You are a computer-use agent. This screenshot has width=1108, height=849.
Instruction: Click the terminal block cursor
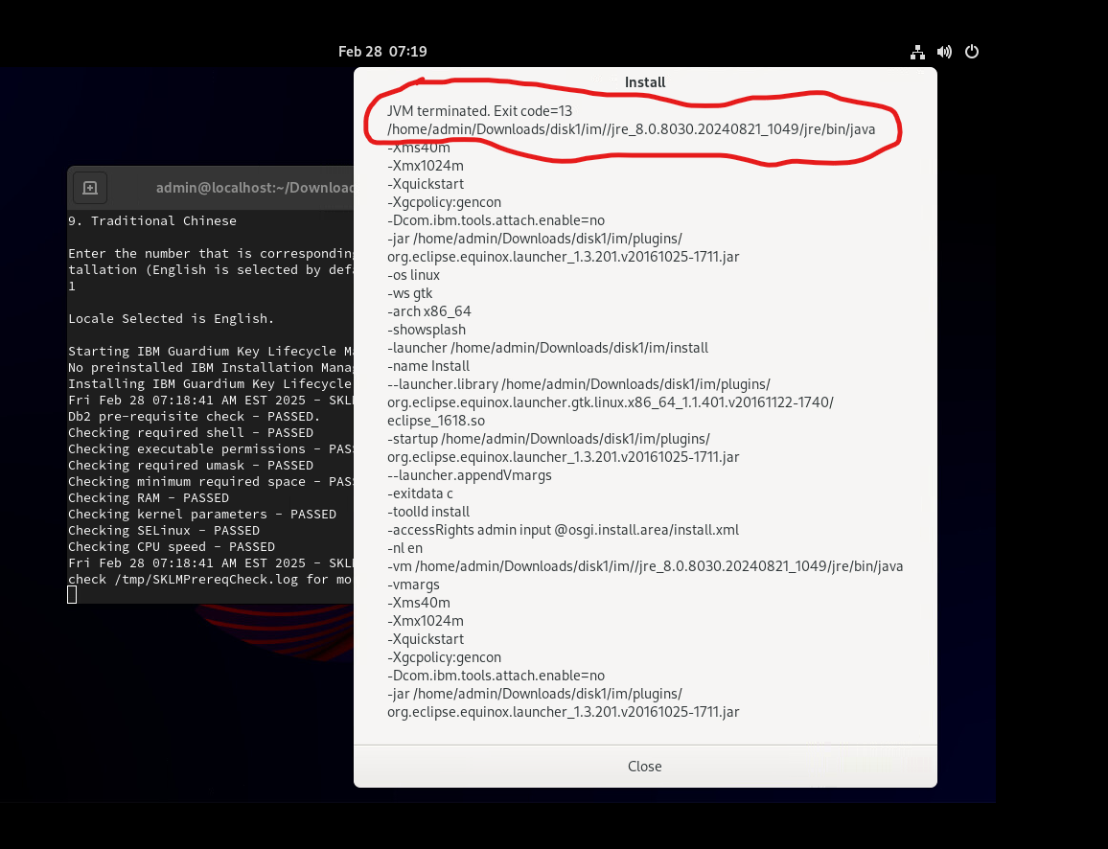[x=70, y=594]
